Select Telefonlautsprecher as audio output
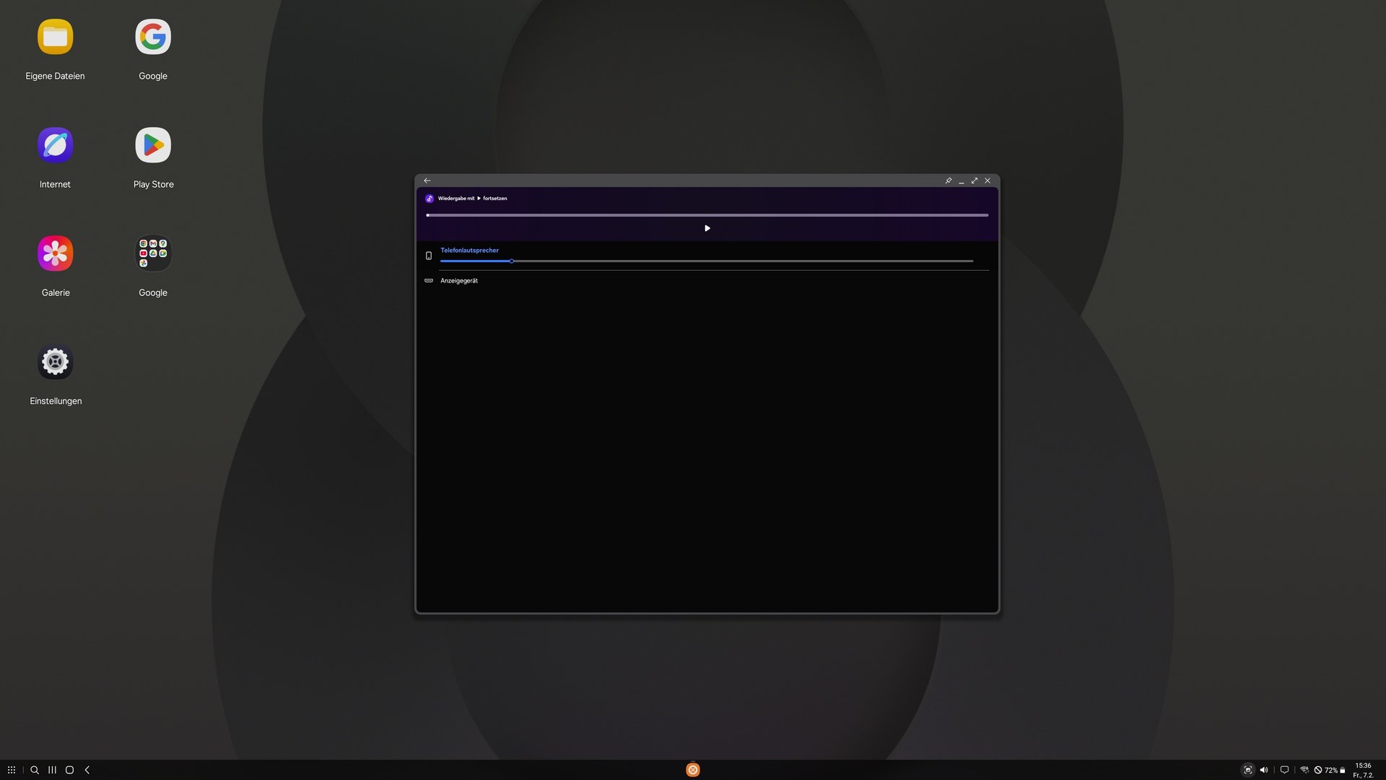The height and width of the screenshot is (780, 1386). click(x=469, y=251)
